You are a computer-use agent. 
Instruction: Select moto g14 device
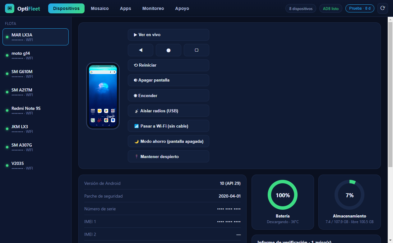click(35, 55)
